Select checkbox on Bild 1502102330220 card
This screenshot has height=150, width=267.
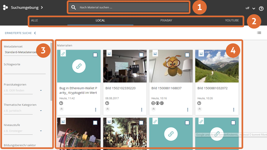pyautogui.click(x=141, y=55)
